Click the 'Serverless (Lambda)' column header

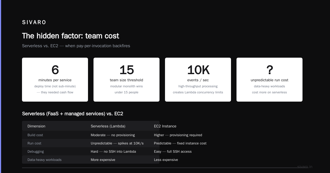(x=108, y=126)
